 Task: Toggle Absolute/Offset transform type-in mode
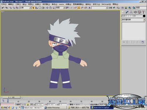(x=32, y=104)
